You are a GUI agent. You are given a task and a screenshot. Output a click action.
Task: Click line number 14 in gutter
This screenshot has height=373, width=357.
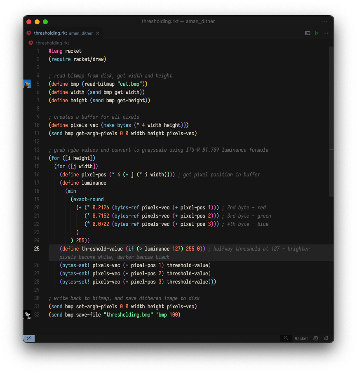[37, 158]
